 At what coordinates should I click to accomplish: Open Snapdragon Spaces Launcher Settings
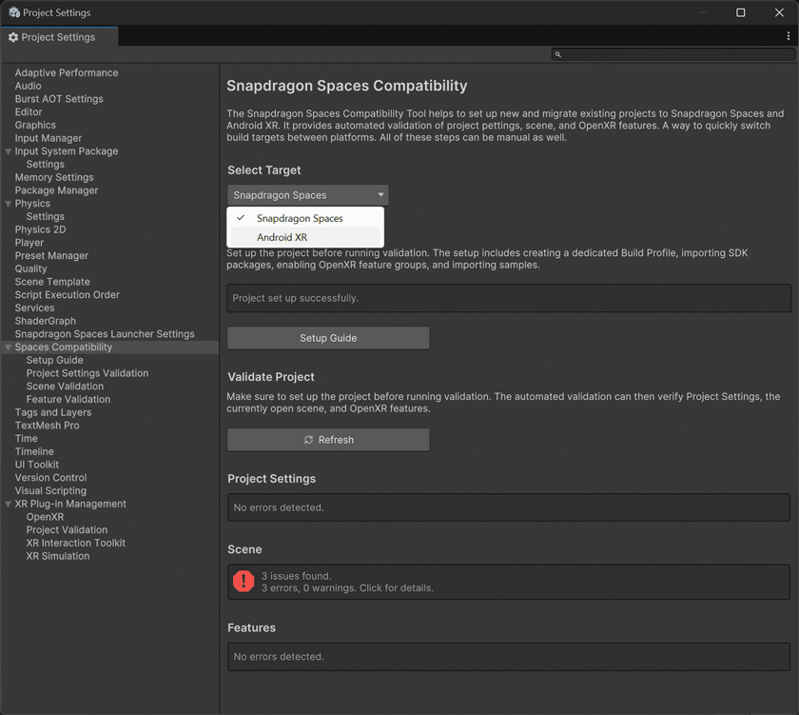[x=105, y=334]
